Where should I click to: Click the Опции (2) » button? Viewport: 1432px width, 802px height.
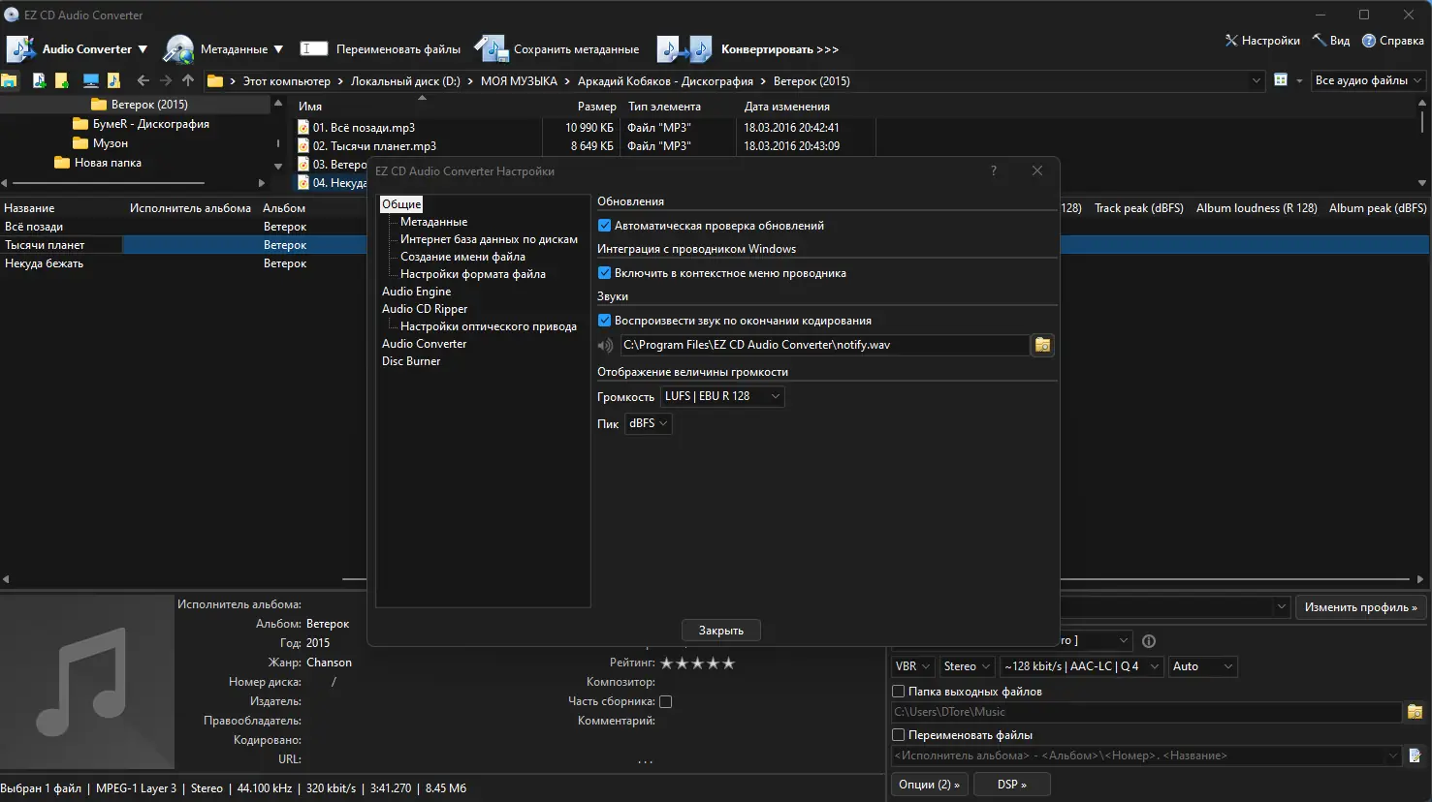(929, 785)
